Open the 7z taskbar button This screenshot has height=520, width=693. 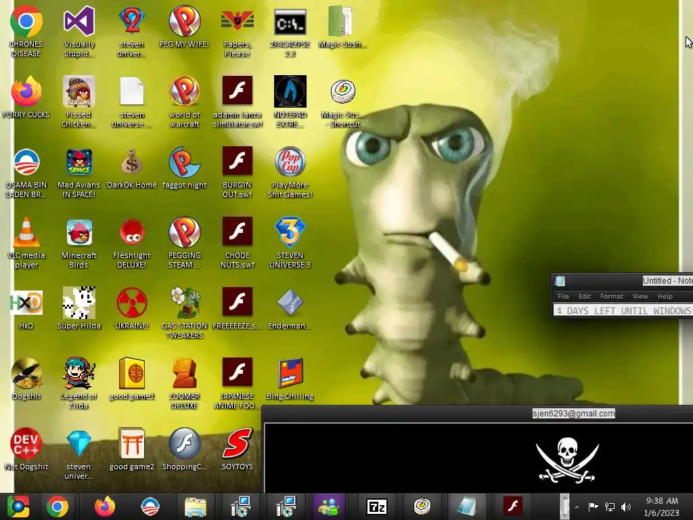(x=377, y=506)
